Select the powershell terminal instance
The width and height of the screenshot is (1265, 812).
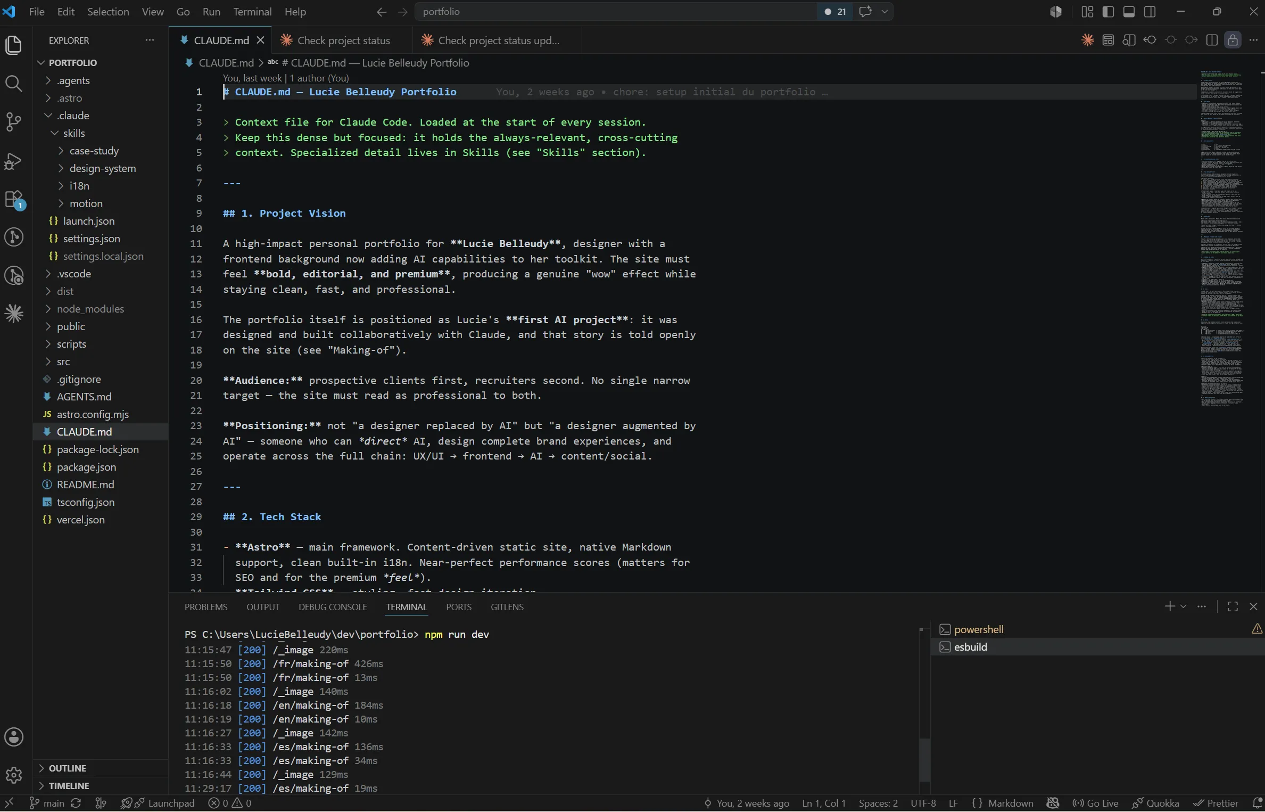tap(1097, 629)
